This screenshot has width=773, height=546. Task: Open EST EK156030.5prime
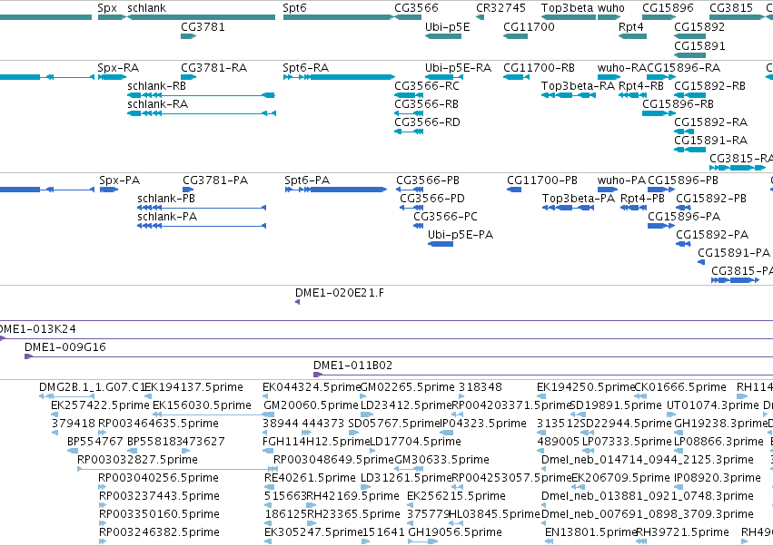(202, 405)
